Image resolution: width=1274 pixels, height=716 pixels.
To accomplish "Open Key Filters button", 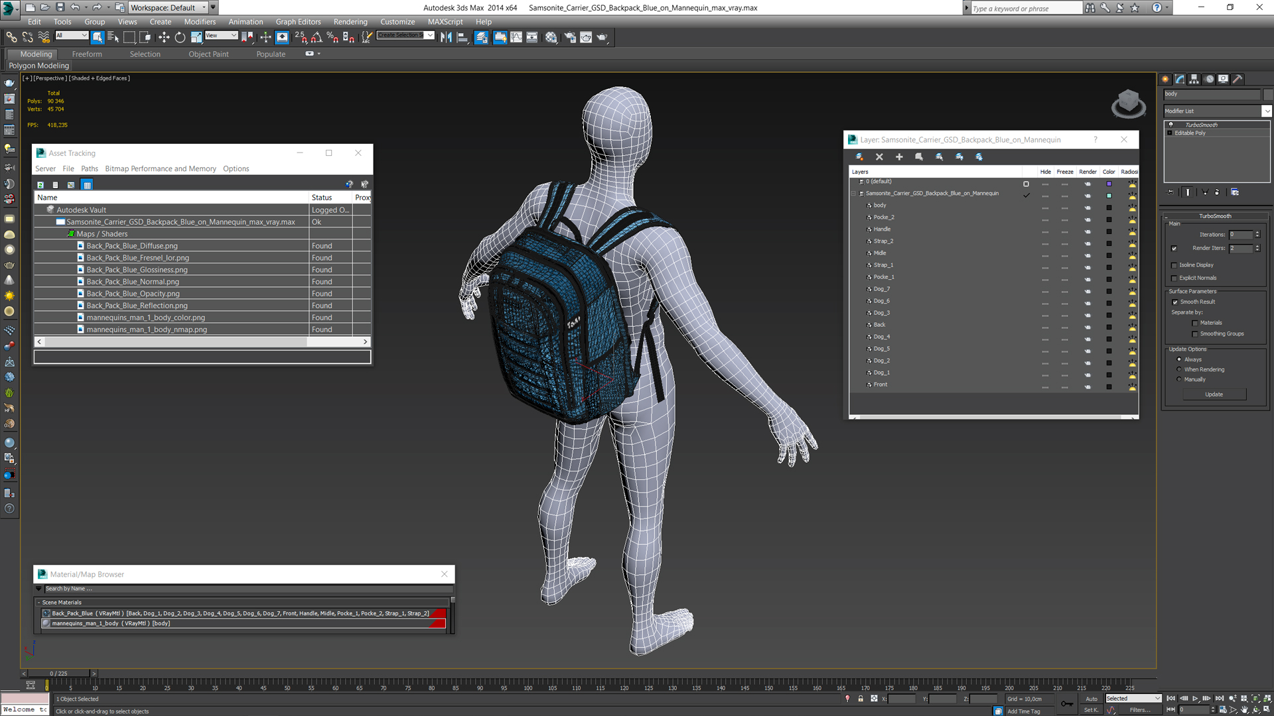I will click(1140, 710).
